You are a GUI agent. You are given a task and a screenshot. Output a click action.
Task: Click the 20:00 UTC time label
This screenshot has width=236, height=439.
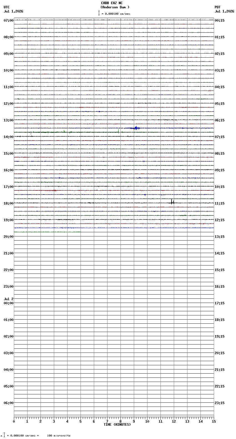tap(9, 237)
